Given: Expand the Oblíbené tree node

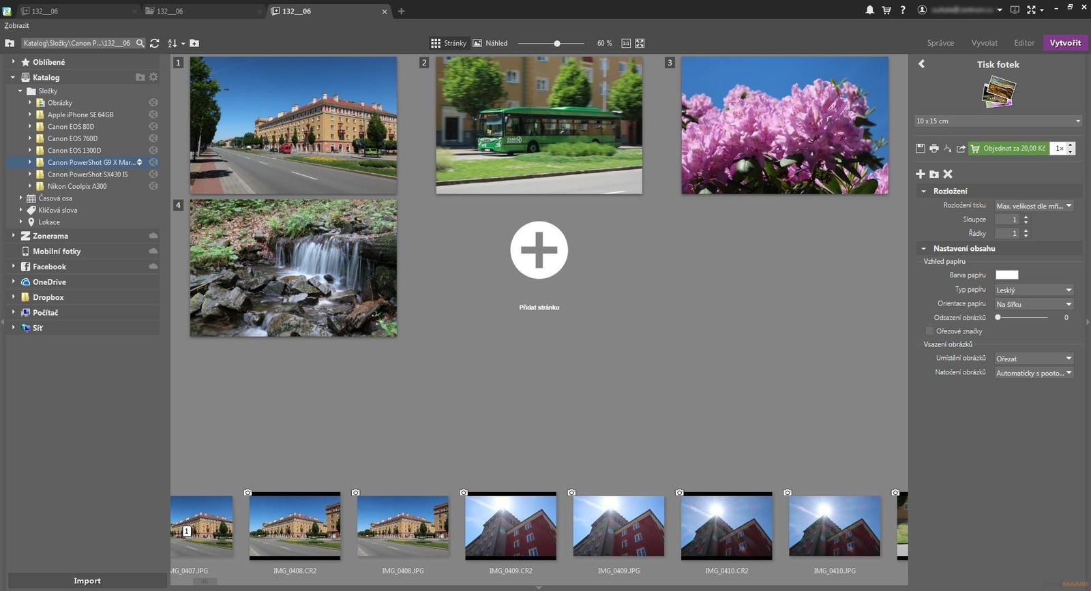Looking at the screenshot, I should coord(13,61).
